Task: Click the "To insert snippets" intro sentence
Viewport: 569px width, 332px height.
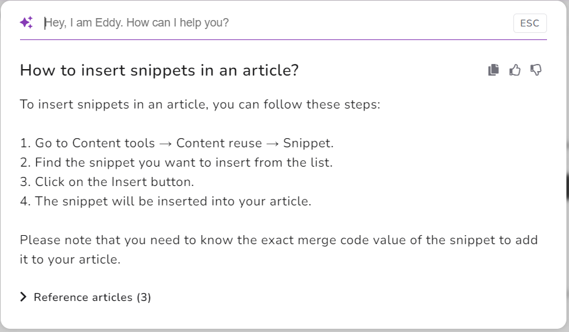Action: [x=200, y=105]
